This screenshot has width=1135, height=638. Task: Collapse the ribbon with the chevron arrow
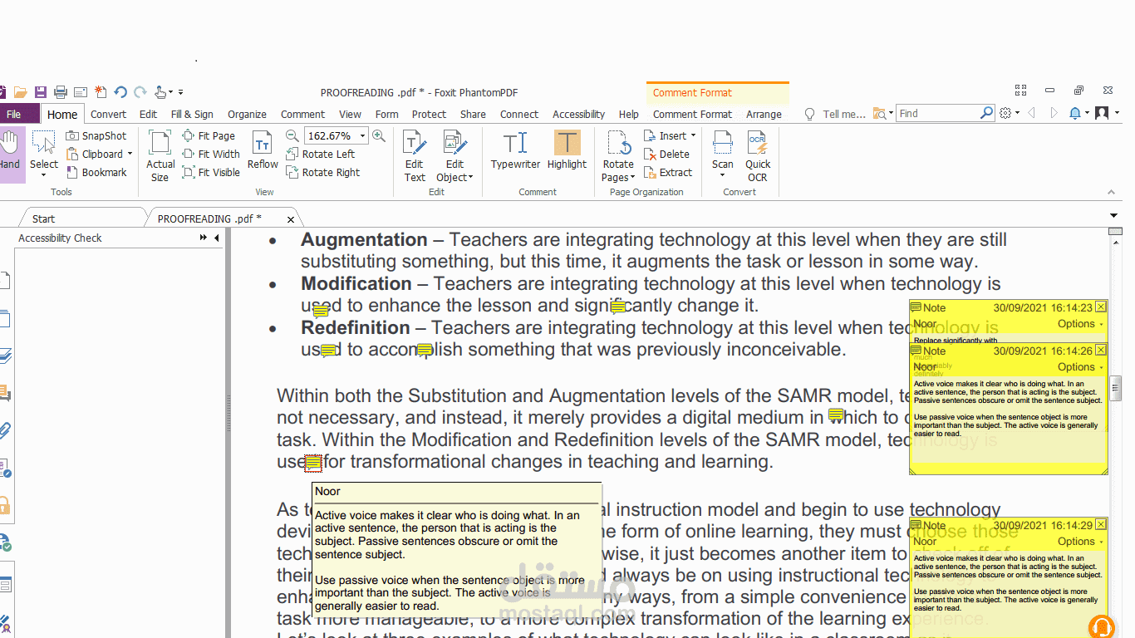coord(1112,192)
